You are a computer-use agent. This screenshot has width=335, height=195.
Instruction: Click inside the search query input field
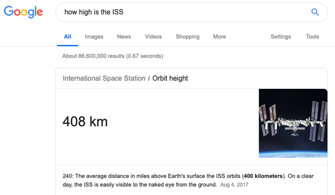click(184, 12)
